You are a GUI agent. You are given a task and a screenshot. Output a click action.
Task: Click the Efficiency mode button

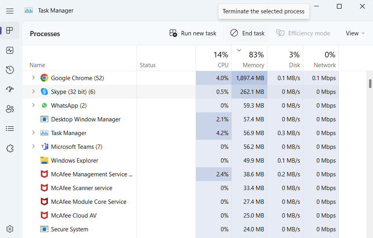pos(303,33)
